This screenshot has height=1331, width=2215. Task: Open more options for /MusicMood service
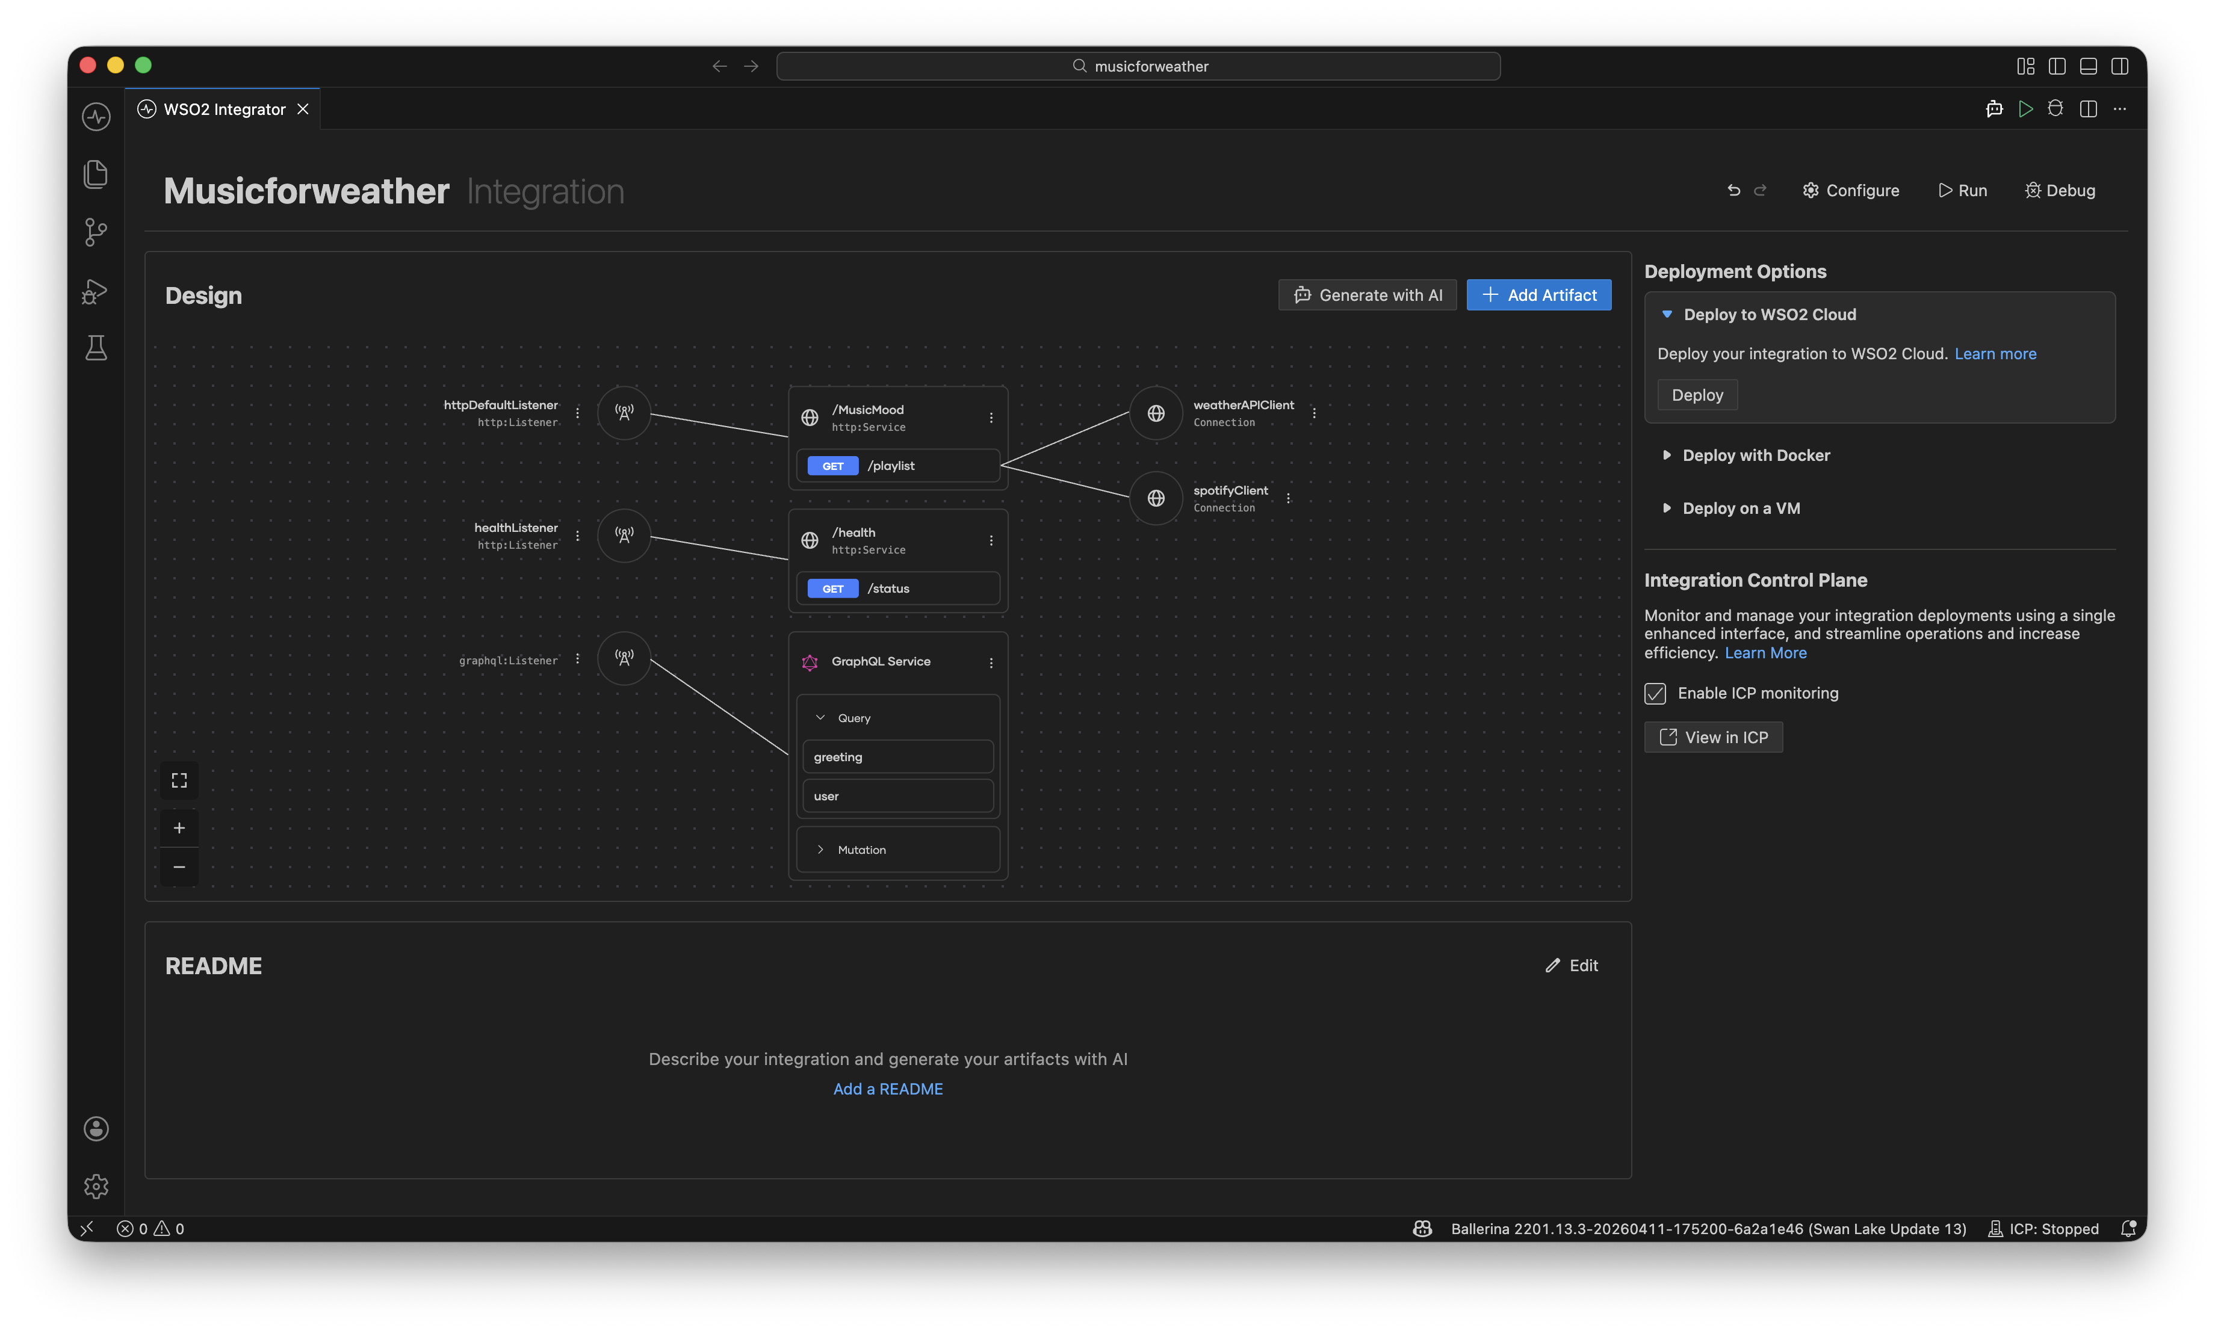990,417
